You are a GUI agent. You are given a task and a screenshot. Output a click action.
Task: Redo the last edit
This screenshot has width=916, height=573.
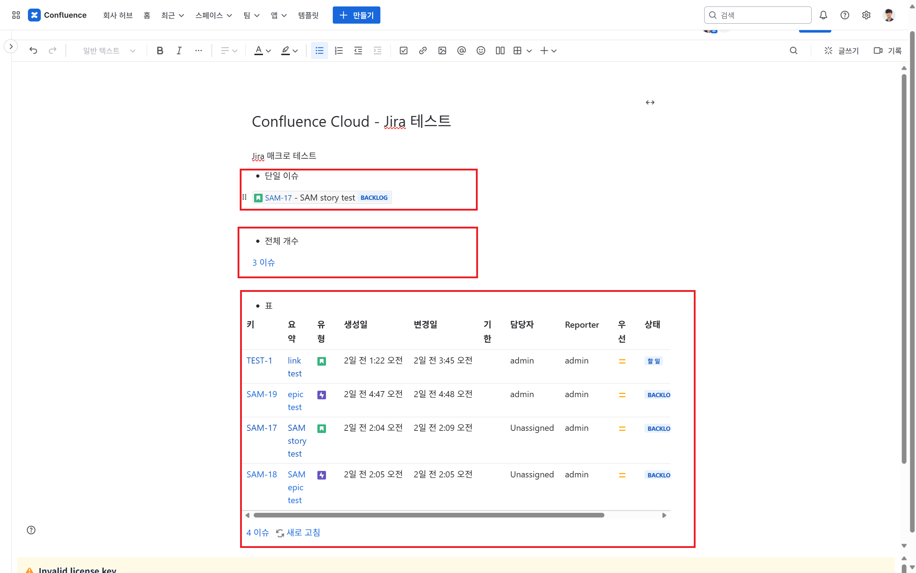point(53,50)
